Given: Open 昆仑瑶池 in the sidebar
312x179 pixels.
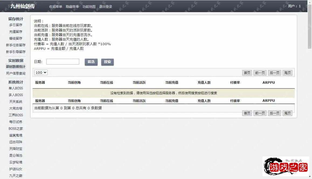Looking at the screenshot, I should pyautogui.click(x=16, y=156).
